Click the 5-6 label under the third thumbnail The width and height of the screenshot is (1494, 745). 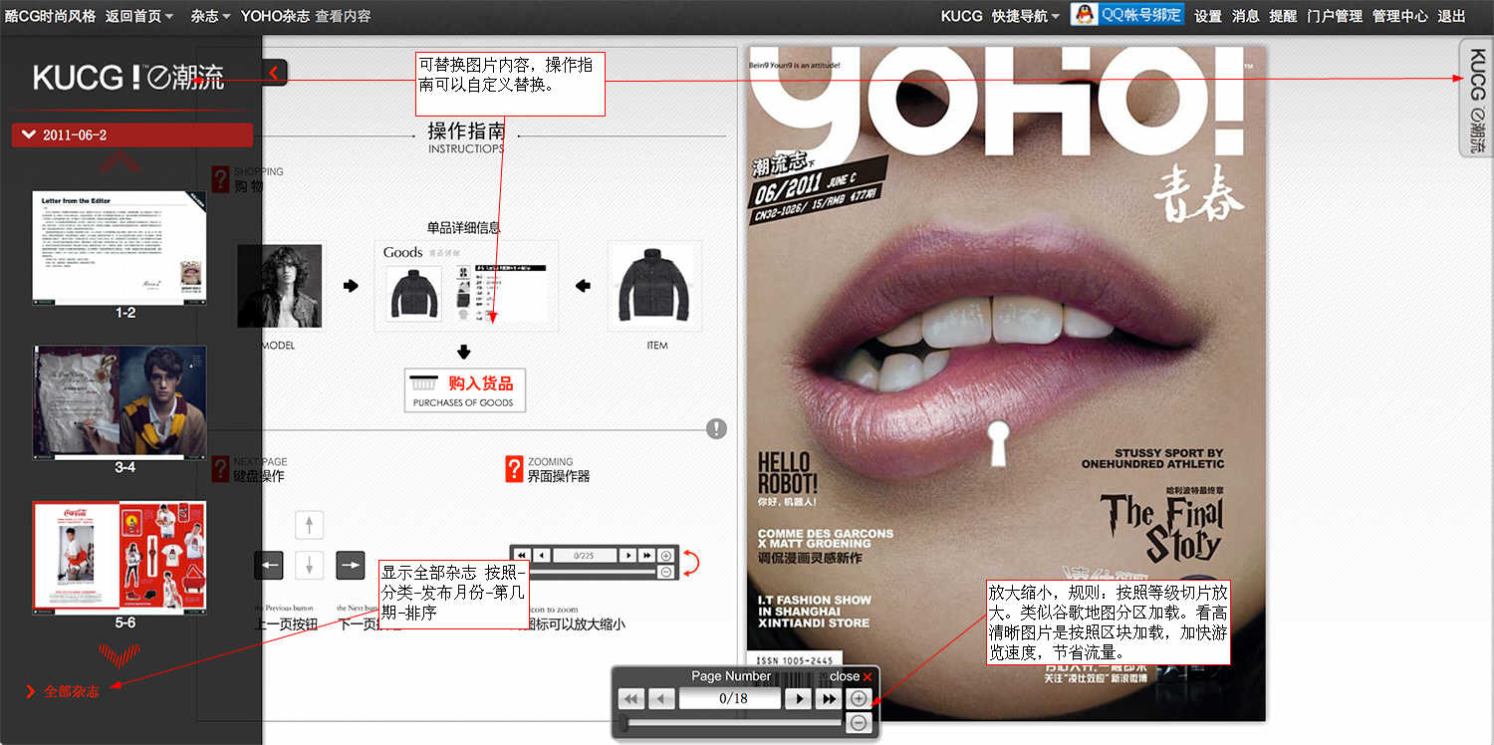point(125,622)
